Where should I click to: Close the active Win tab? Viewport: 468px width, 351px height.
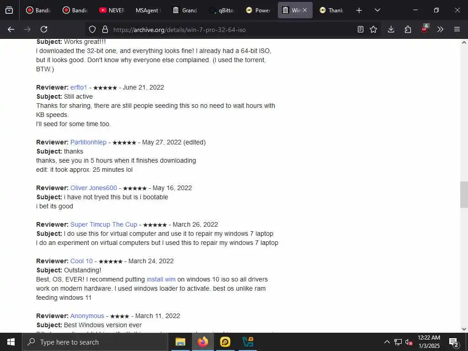coord(305,10)
